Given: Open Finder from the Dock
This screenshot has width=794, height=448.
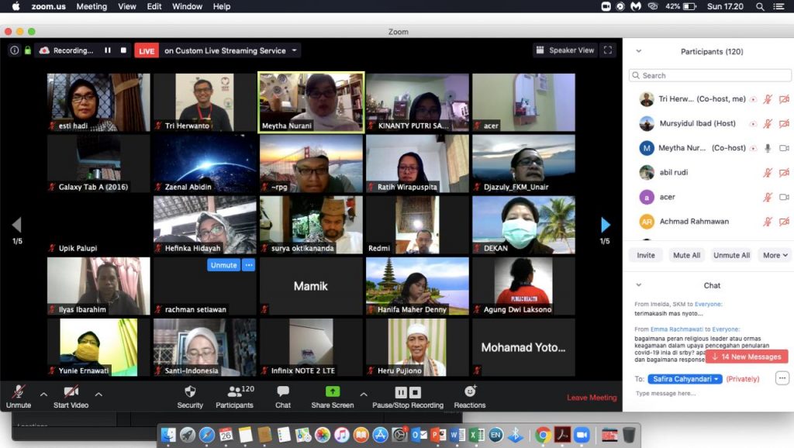Looking at the screenshot, I should coord(168,435).
